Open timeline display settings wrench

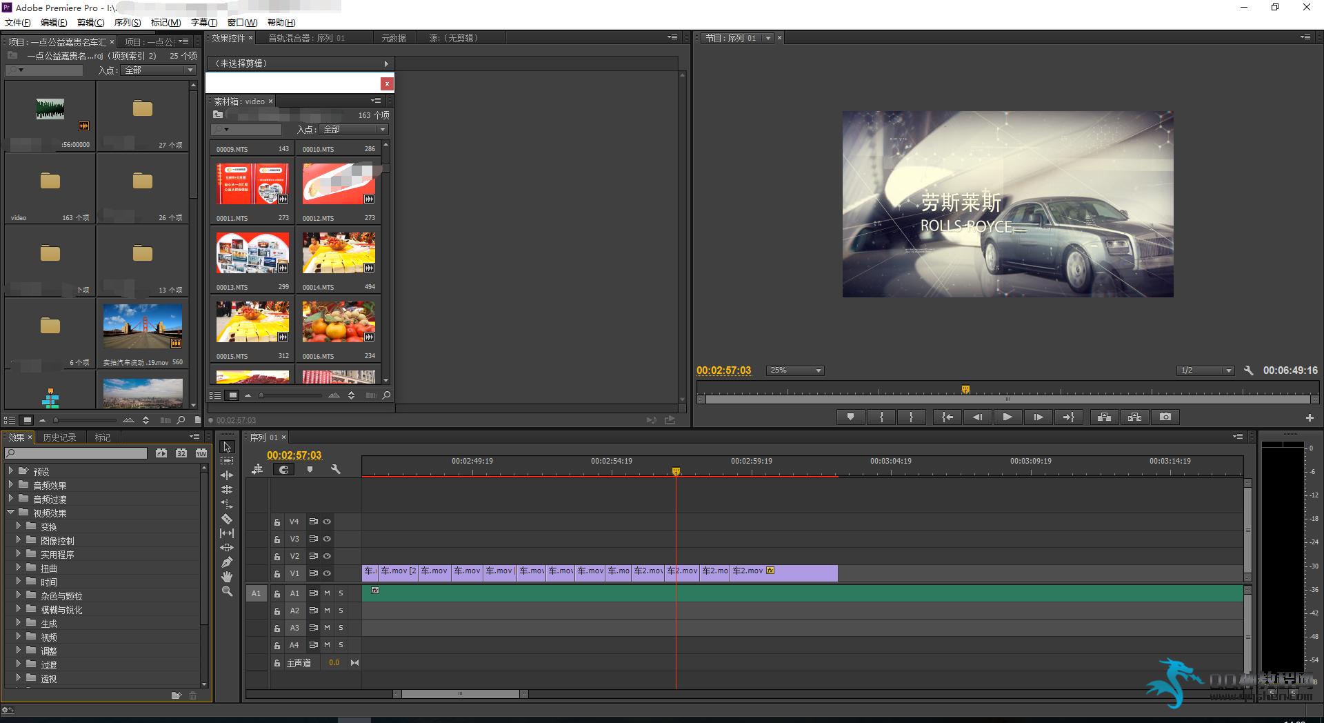(336, 470)
